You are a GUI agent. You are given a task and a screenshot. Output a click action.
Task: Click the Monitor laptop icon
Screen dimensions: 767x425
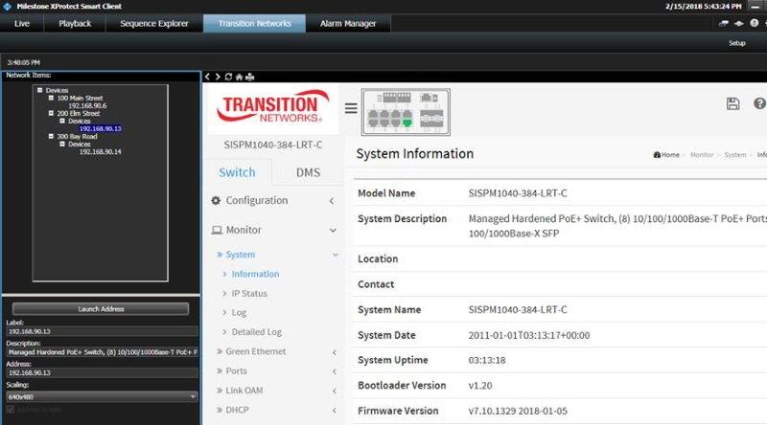click(x=217, y=230)
